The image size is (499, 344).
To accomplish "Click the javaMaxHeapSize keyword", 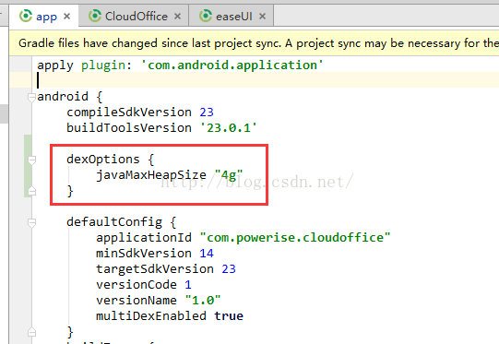I will coord(151,175).
